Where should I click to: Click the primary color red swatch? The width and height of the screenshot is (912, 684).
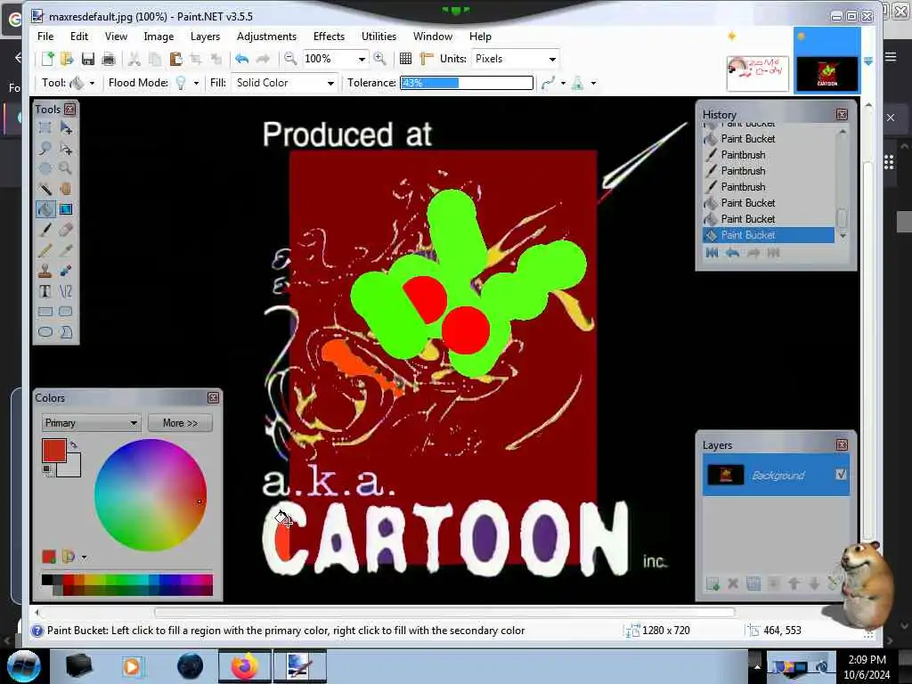tap(54, 450)
